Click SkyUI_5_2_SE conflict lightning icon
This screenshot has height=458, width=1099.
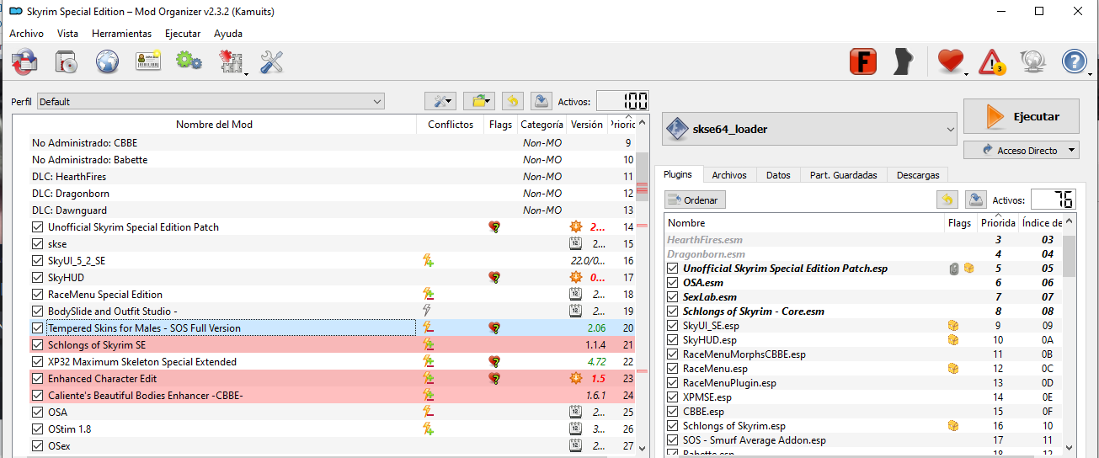coord(428,261)
